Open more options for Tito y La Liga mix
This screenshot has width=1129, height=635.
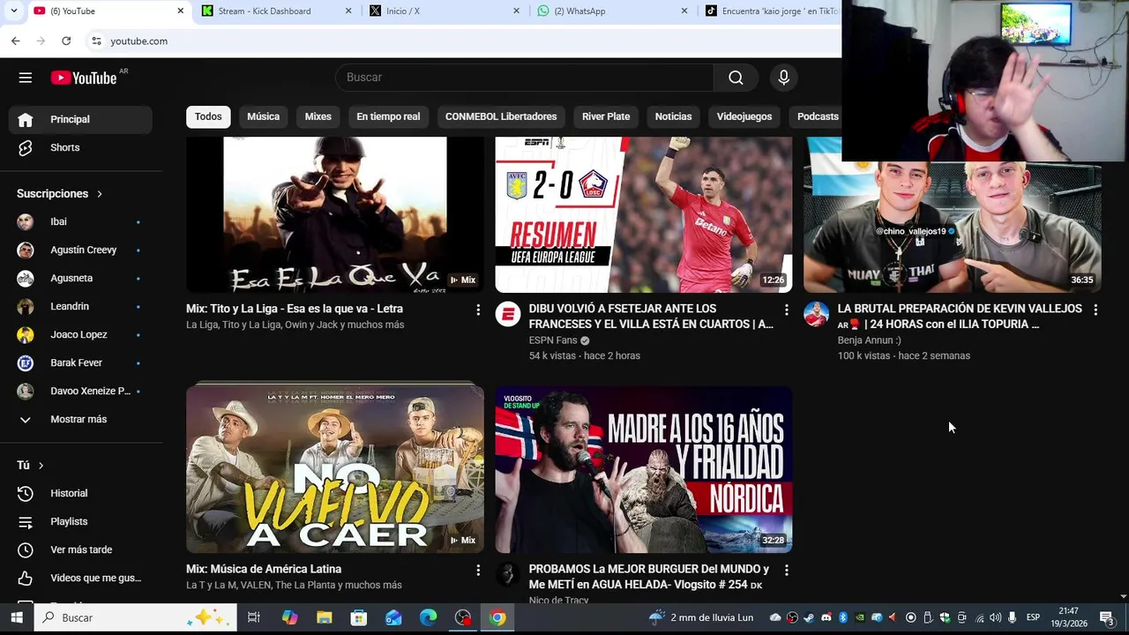tap(478, 310)
